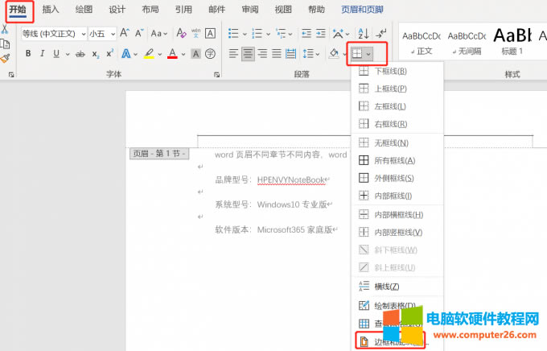Click the sort icon in paragraph group

click(363, 33)
